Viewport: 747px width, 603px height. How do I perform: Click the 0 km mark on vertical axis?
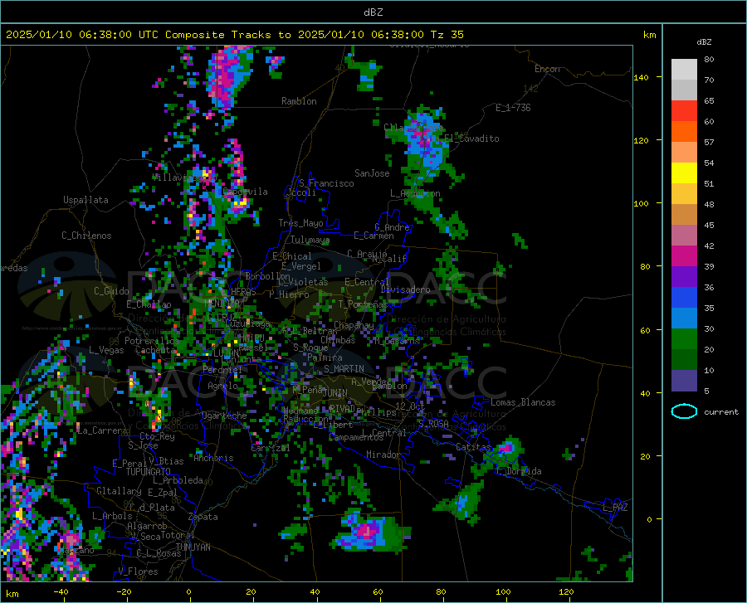coord(649,519)
